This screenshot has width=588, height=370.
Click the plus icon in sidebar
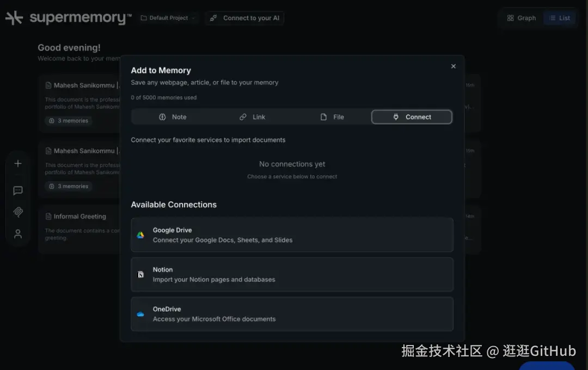click(17, 163)
